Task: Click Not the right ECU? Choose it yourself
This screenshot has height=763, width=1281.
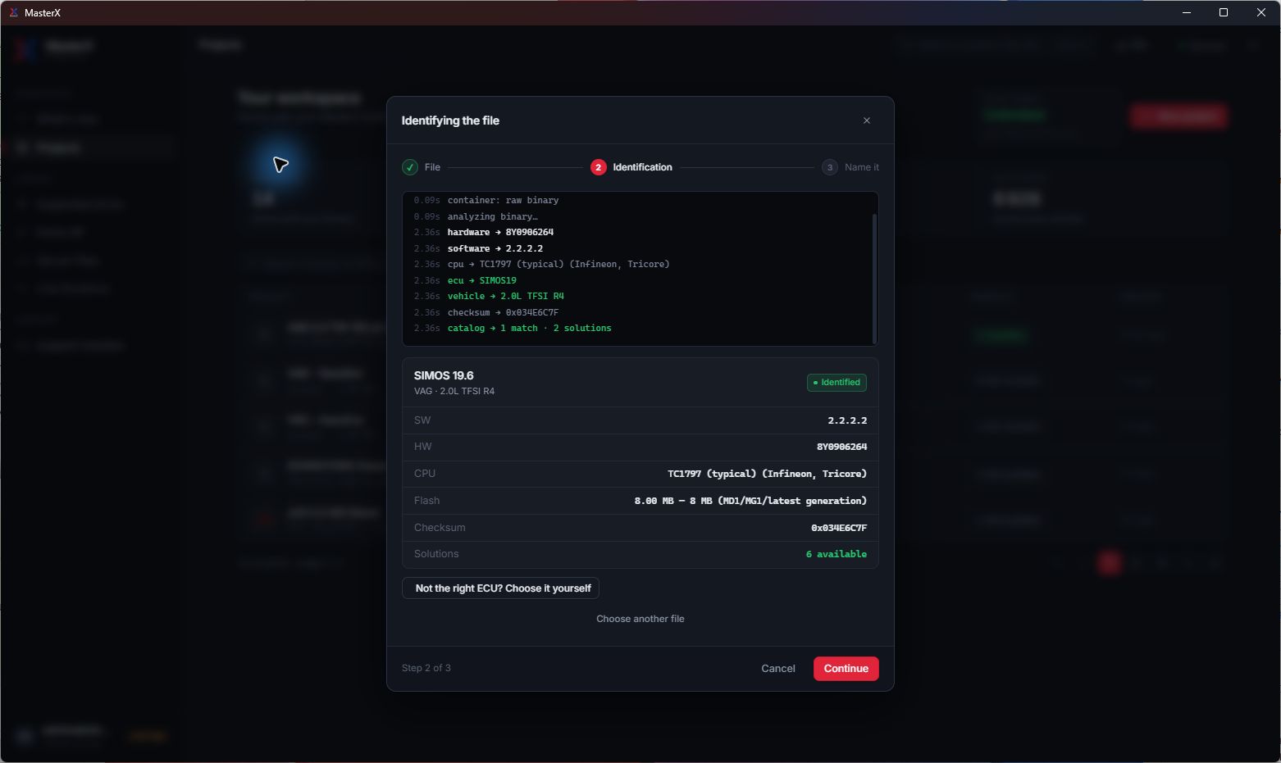Action: (500, 588)
